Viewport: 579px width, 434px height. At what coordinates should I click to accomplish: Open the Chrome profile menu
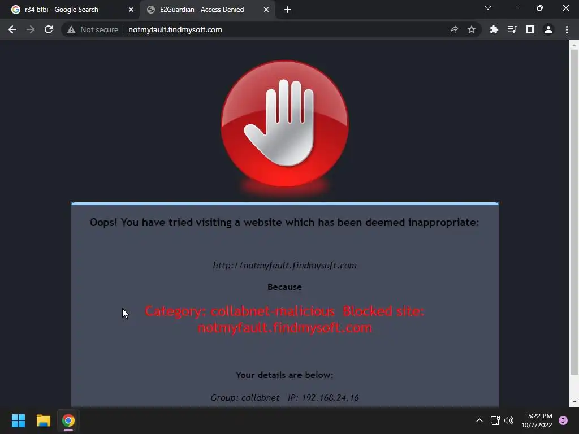pos(548,29)
